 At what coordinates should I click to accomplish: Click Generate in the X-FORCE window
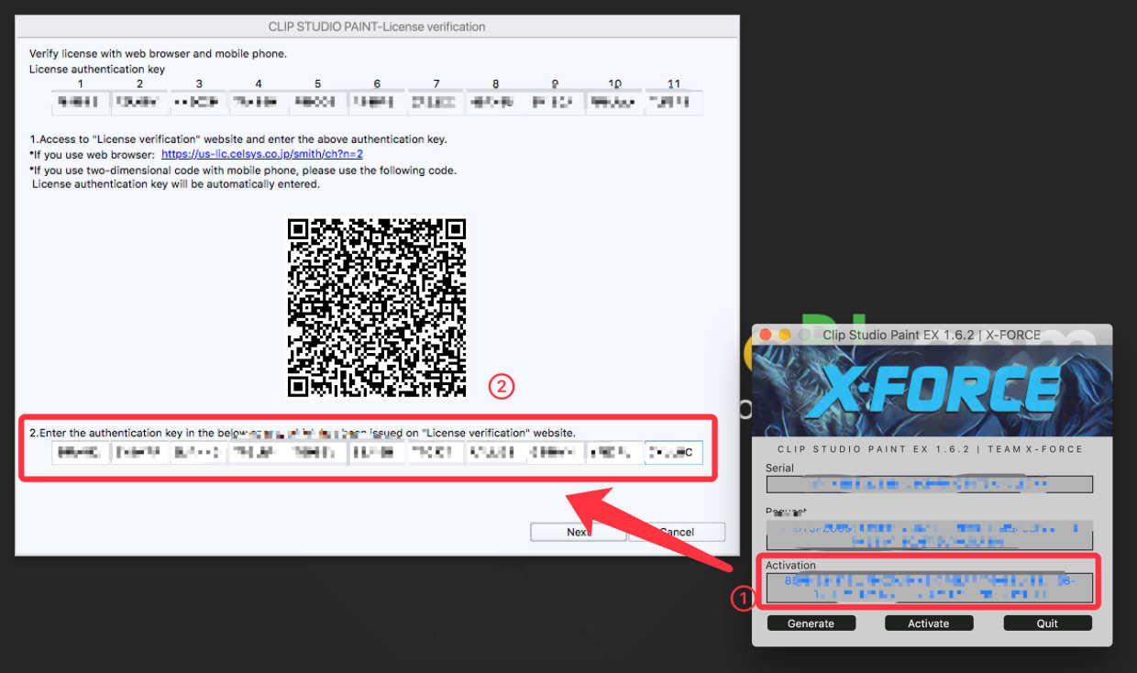tap(811, 623)
